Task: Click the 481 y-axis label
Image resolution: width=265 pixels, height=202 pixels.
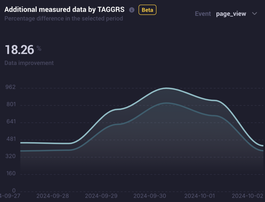Action: 11,139
